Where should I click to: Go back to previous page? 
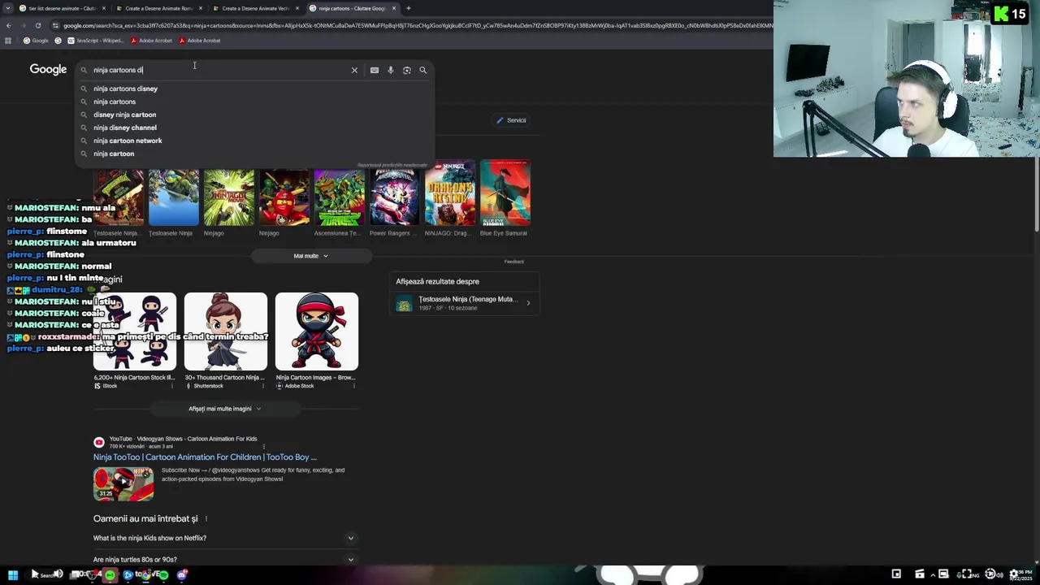8,25
